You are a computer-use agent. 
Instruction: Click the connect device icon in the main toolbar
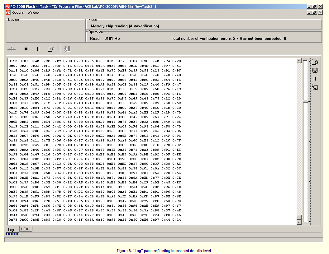click(x=12, y=49)
